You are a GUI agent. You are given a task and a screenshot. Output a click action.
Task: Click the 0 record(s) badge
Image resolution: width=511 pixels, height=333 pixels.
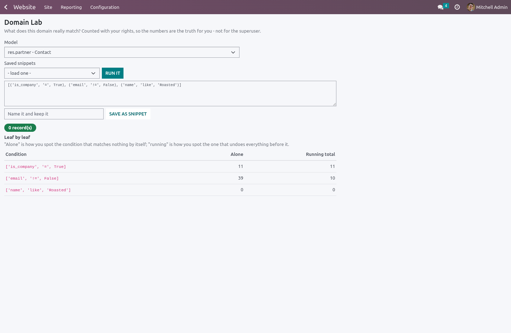pos(20,128)
